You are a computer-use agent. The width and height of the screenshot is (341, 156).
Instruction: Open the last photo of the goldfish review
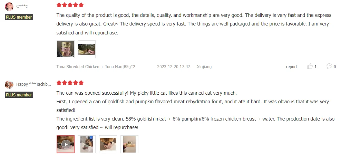pos(129,144)
